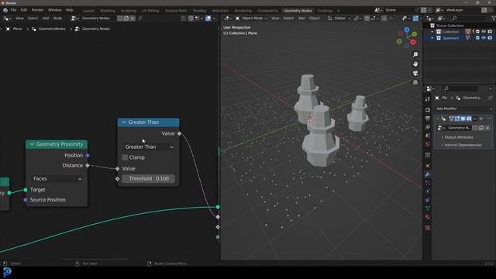Toggle modifier show in viewport icon
The image size is (496, 279).
463,119
